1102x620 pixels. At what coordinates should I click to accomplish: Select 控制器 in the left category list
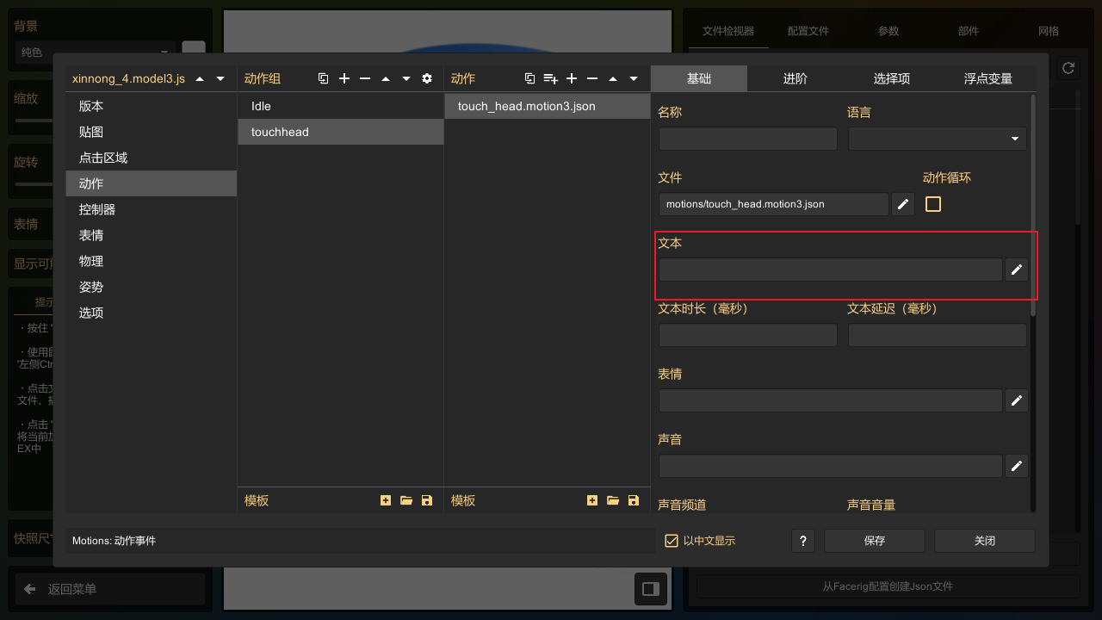(x=97, y=209)
